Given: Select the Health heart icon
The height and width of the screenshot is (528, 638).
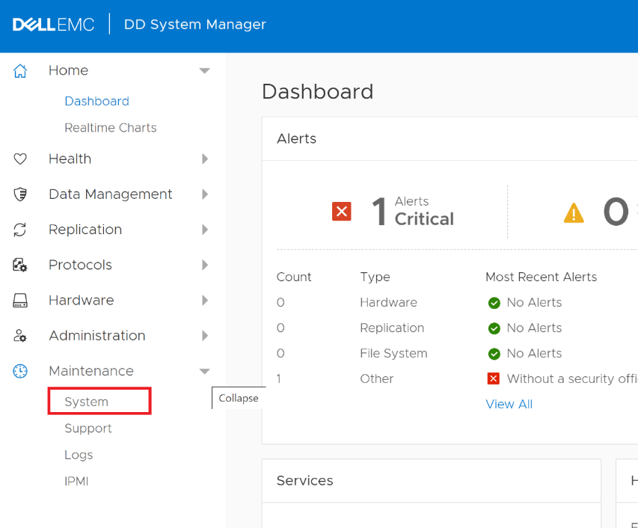Looking at the screenshot, I should (x=19, y=159).
